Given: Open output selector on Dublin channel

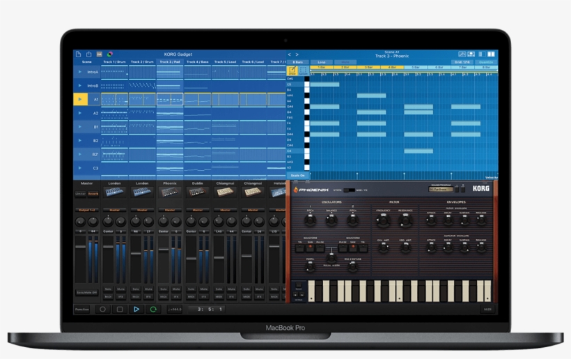Looking at the screenshot, I should (x=197, y=211).
